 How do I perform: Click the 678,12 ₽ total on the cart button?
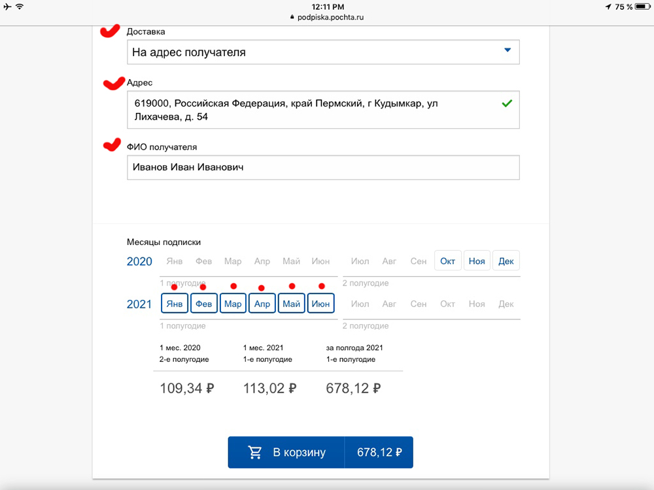(379, 453)
